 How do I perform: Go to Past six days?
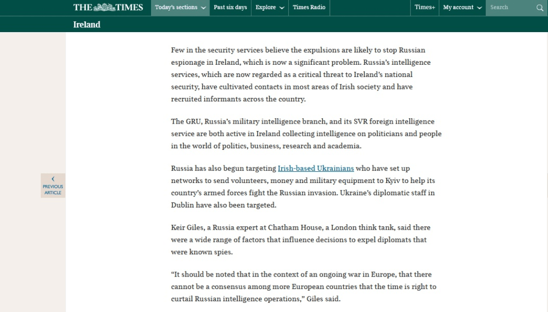point(230,7)
